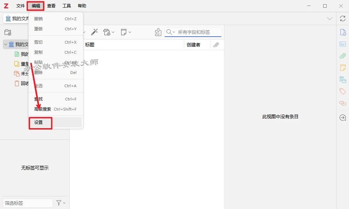The image size is (349, 209).
Task: Open the notes pane icon
Action: click(x=343, y=67)
